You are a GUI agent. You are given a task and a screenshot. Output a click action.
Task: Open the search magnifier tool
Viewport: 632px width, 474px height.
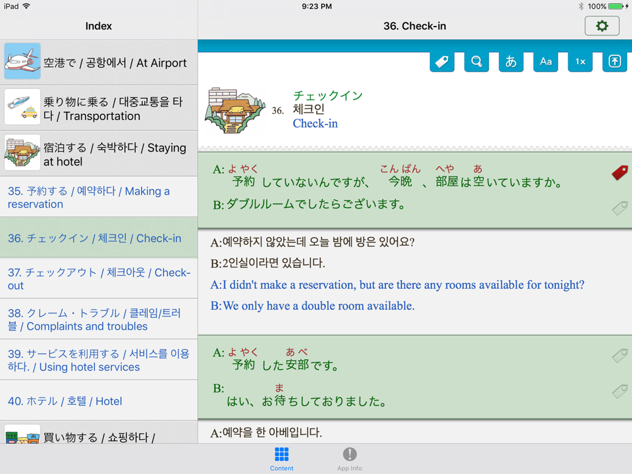[477, 62]
